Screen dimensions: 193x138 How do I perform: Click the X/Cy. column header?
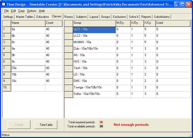coord(150,23)
